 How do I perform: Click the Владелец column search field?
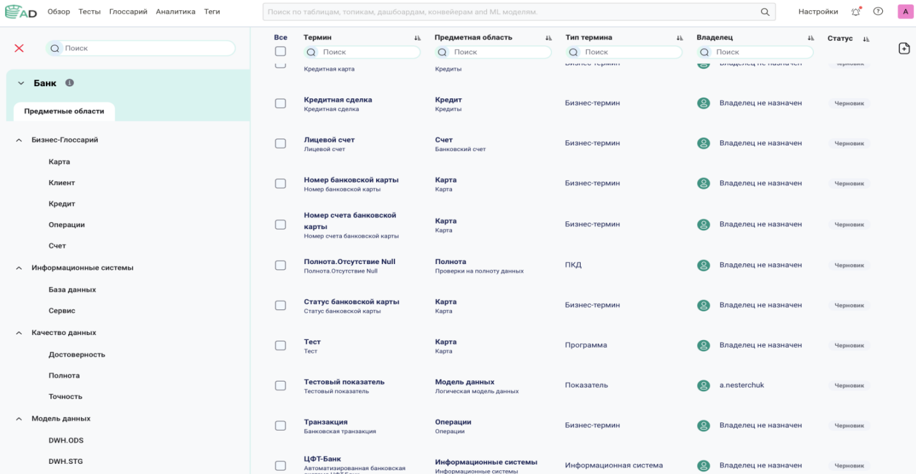tap(755, 52)
